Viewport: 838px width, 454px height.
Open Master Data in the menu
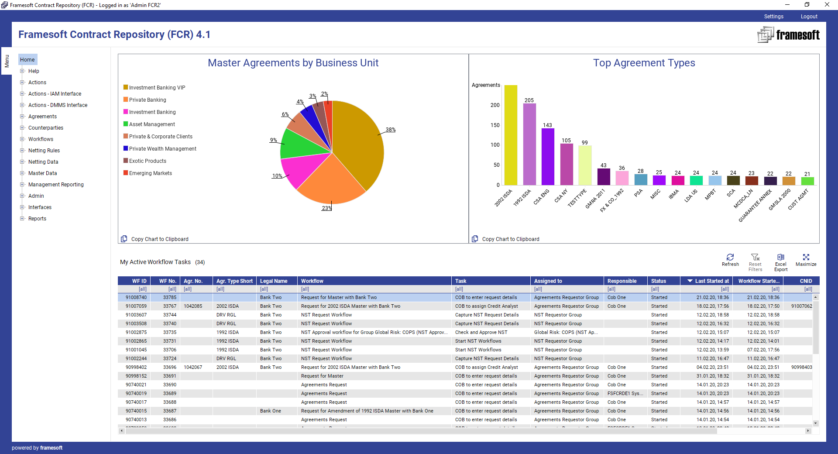(x=42, y=173)
